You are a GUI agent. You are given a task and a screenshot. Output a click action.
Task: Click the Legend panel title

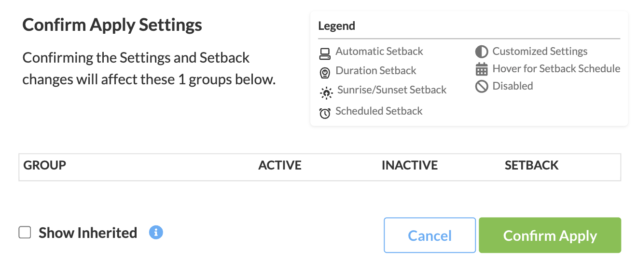coord(336,26)
